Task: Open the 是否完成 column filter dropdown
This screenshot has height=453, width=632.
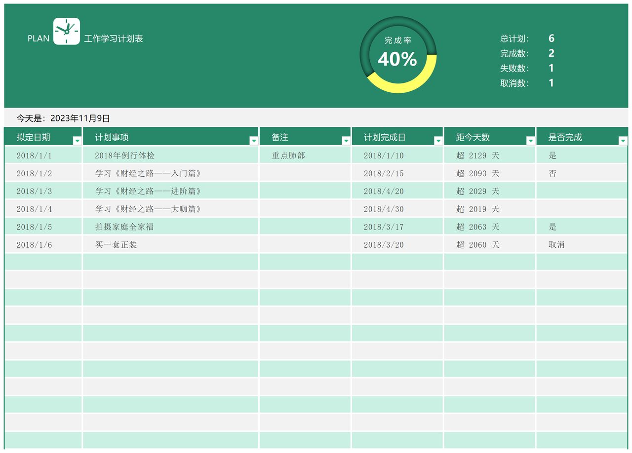Action: point(623,141)
